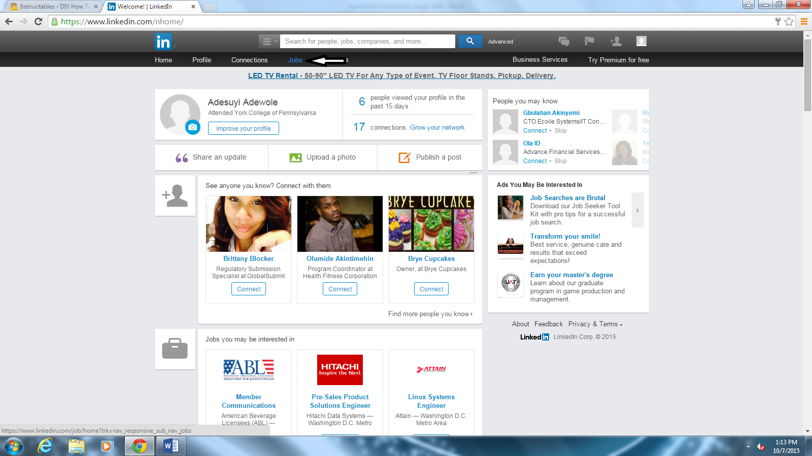The width and height of the screenshot is (812, 456).
Task: Open Pre-Sales Product Solutions Engineer job
Action: point(340,401)
